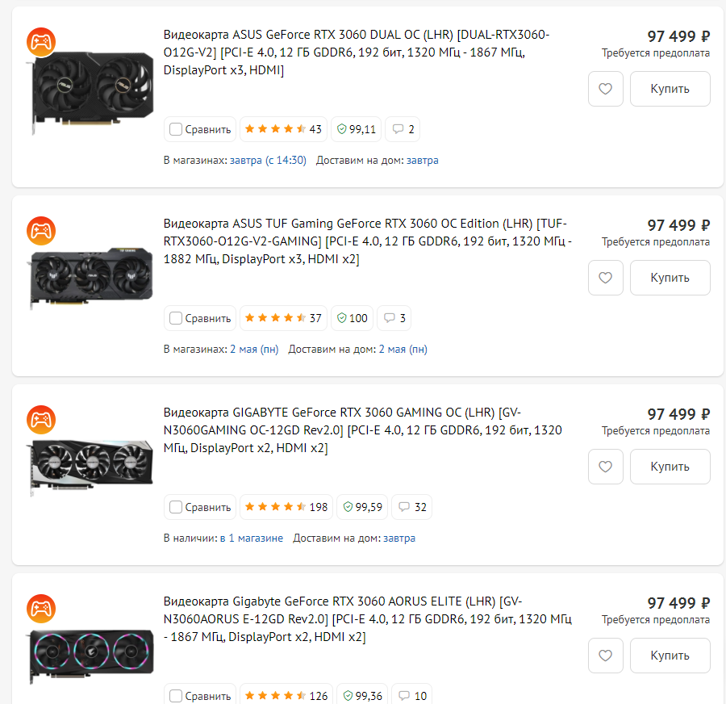
Task: Click 'в 1 магазине' availability link
Action: click(x=252, y=538)
